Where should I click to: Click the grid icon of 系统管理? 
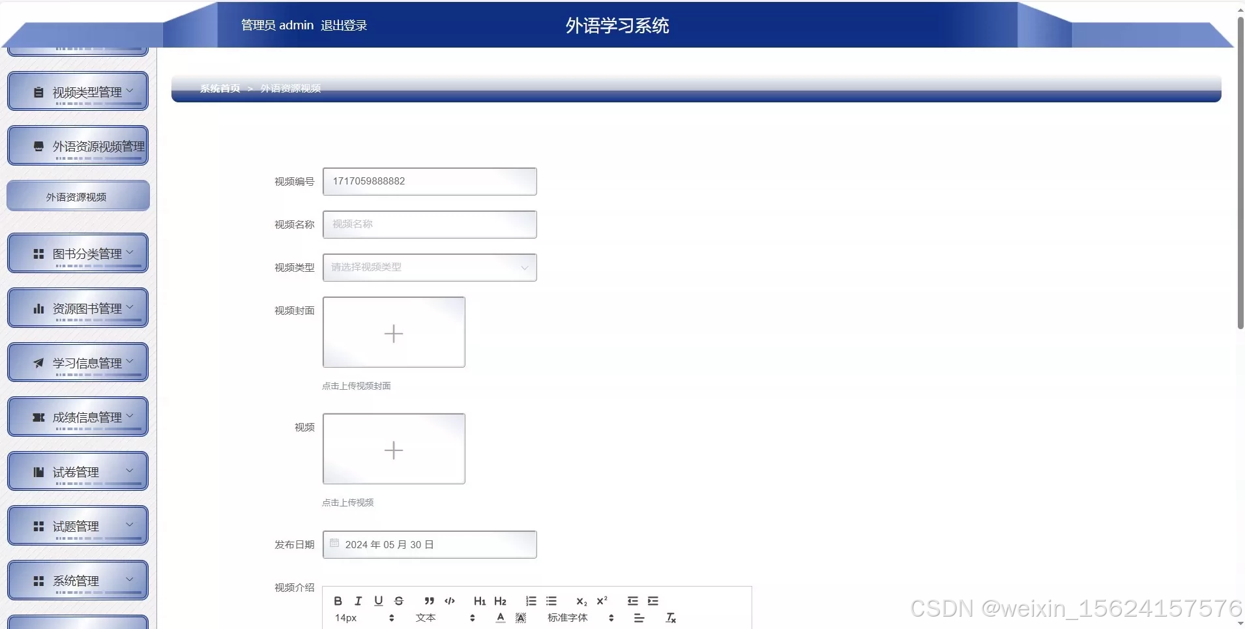pyautogui.click(x=38, y=581)
